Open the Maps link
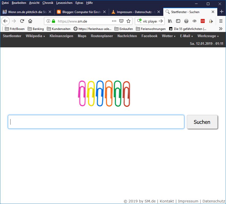This screenshot has height=204, width=226. point(82,36)
